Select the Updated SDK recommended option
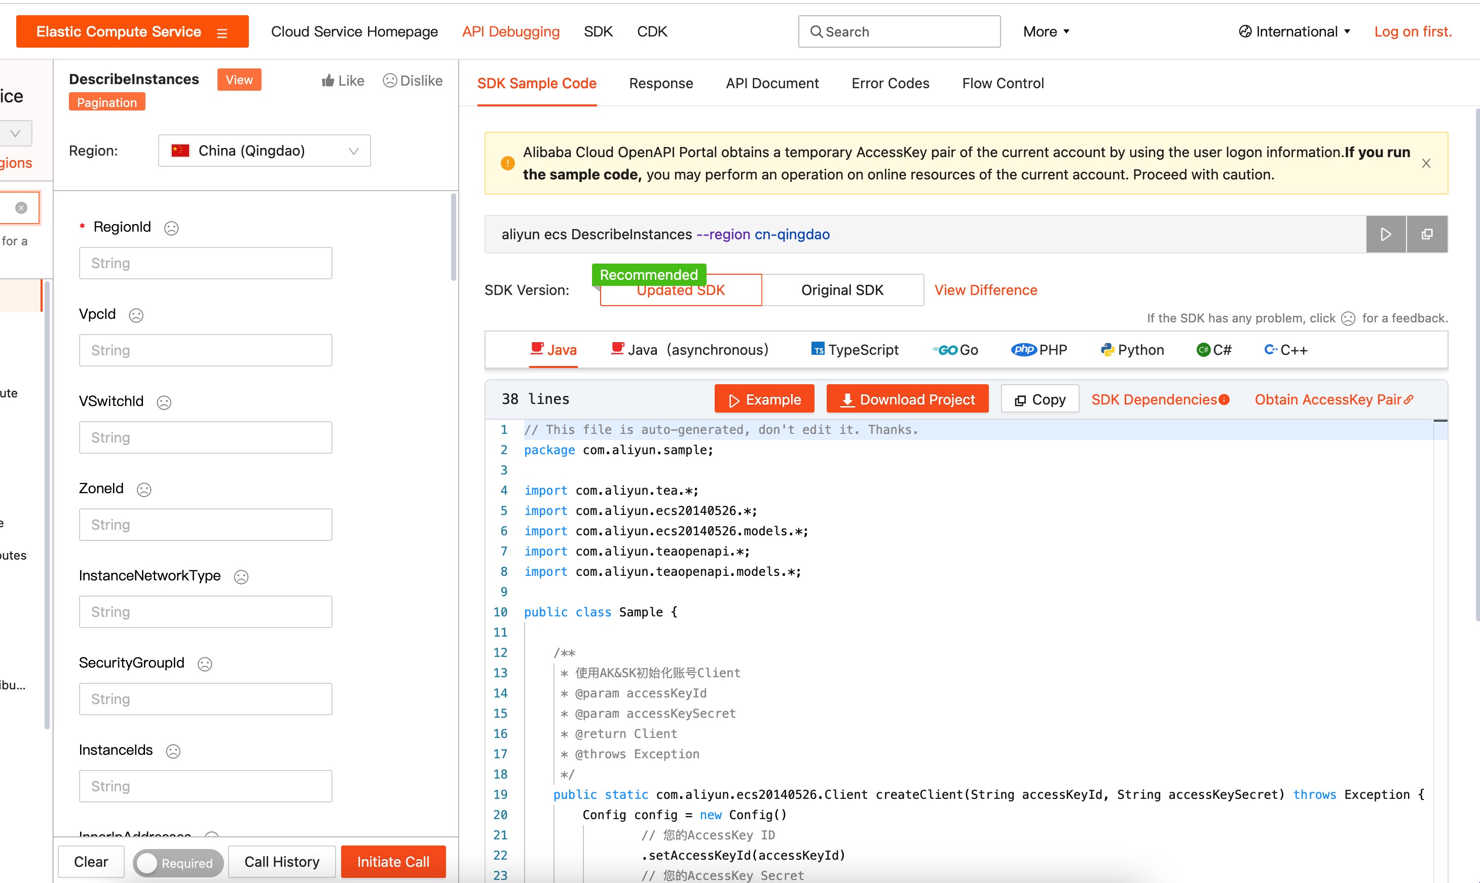This screenshot has height=883, width=1480. click(x=680, y=289)
